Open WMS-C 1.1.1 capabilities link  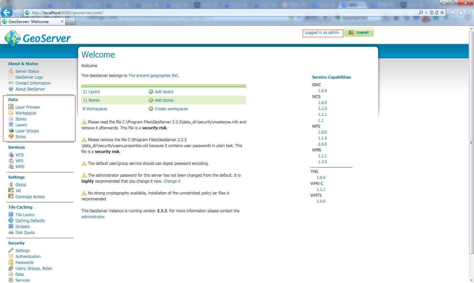[x=321, y=190]
